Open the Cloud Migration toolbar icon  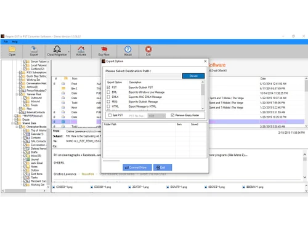[57, 49]
